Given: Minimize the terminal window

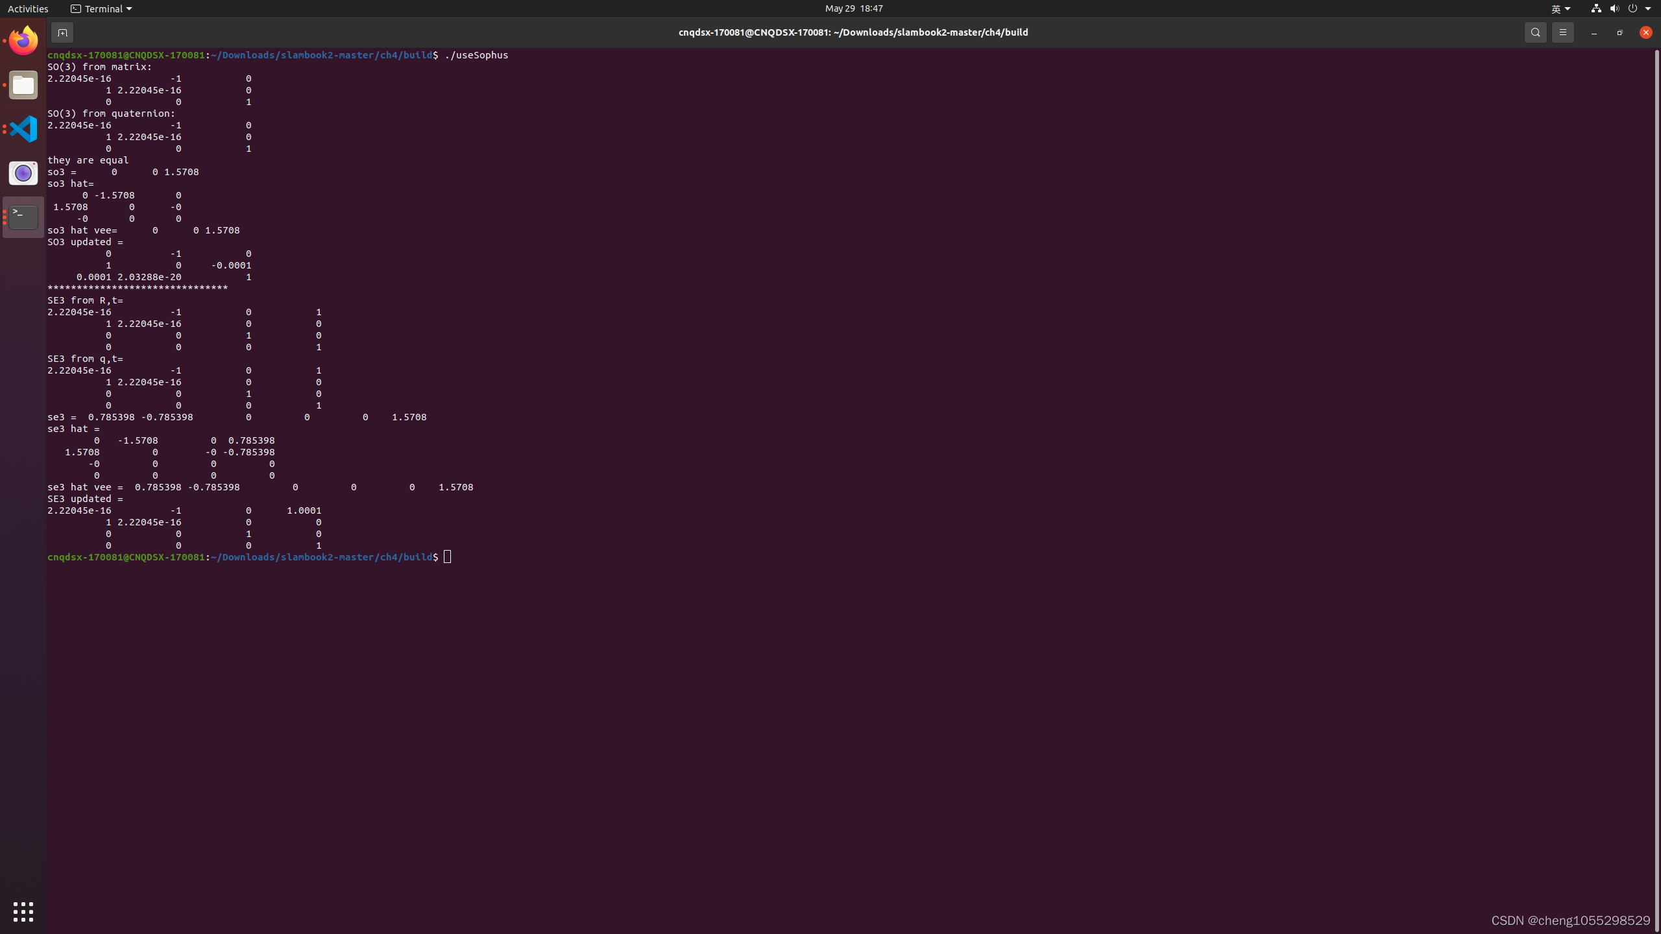Looking at the screenshot, I should 1594,32.
